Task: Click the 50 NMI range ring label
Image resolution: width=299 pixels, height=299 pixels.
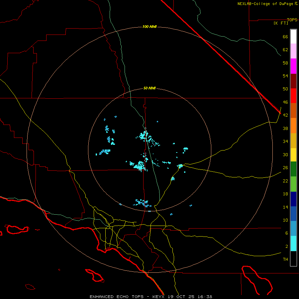Action: coord(149,88)
